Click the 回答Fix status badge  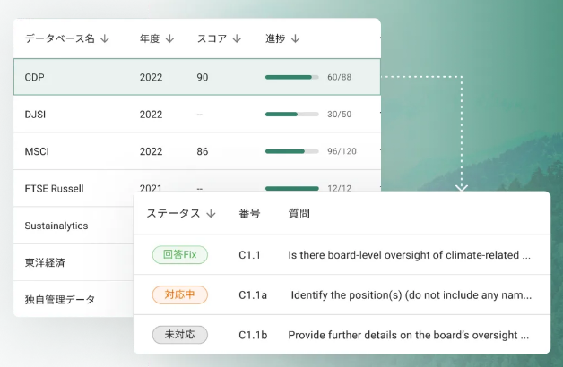click(180, 255)
